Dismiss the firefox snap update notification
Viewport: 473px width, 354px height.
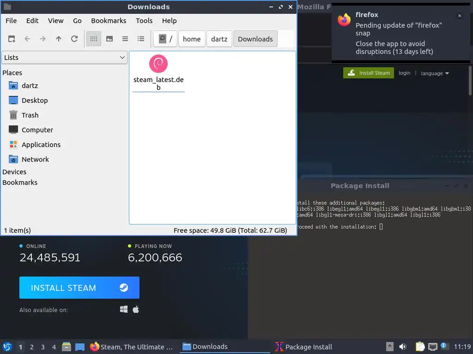[460, 16]
